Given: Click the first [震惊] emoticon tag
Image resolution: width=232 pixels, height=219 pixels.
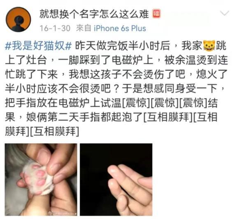Looking at the screenshot, I should tap(136, 103).
